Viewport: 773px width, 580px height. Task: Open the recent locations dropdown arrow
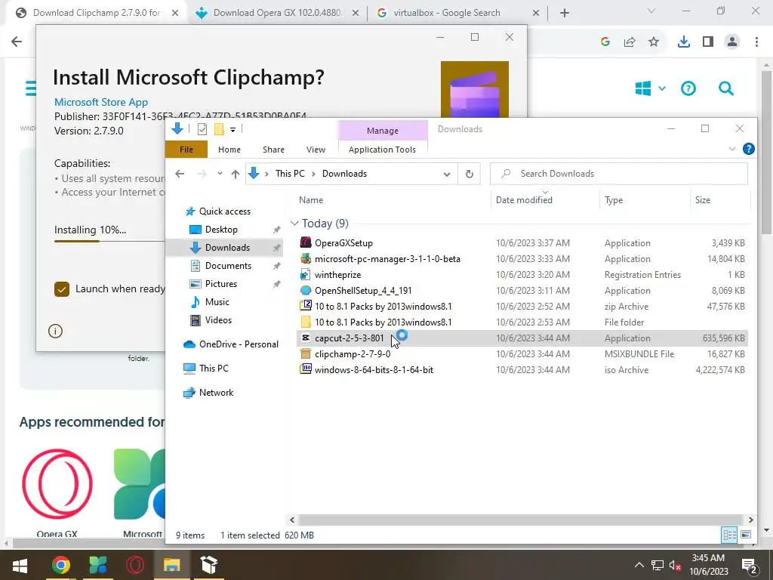coord(220,174)
